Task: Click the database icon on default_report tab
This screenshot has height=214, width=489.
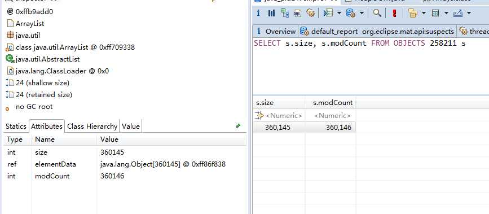Action: point(305,31)
